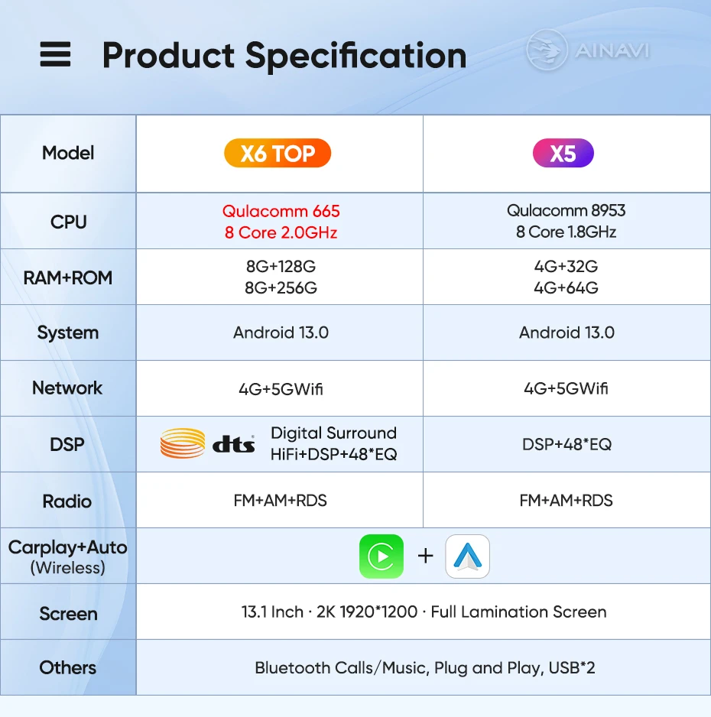
Task: Click the hamburger menu icon
Action: coord(55,54)
